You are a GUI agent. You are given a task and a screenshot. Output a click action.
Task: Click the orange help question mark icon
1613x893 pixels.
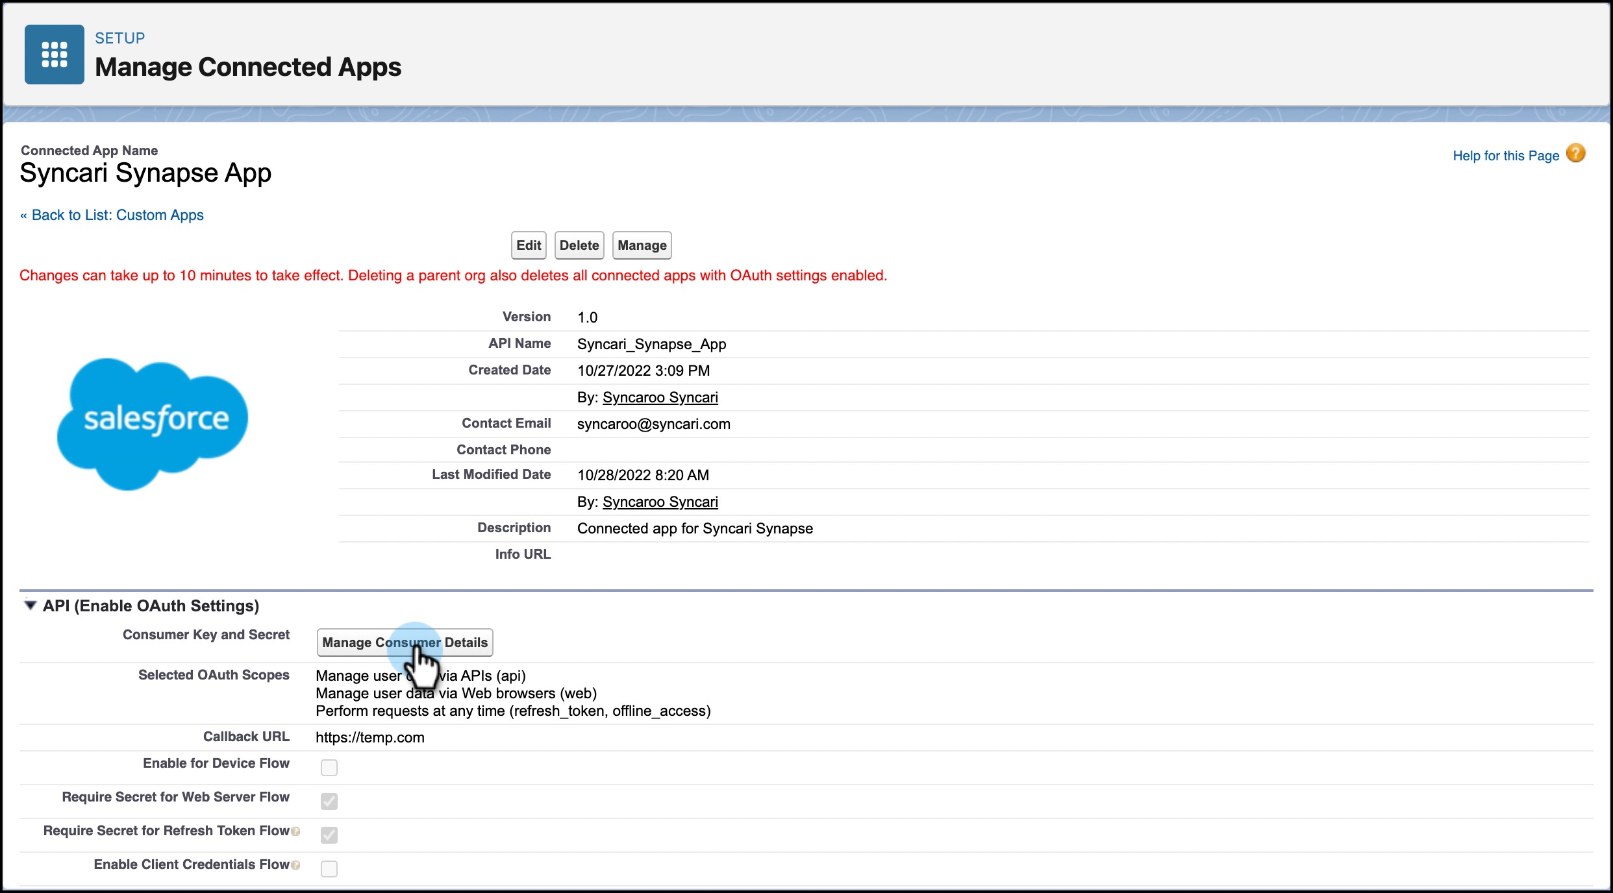(1576, 154)
